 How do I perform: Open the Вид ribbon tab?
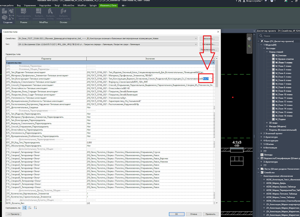(x=19, y=6)
